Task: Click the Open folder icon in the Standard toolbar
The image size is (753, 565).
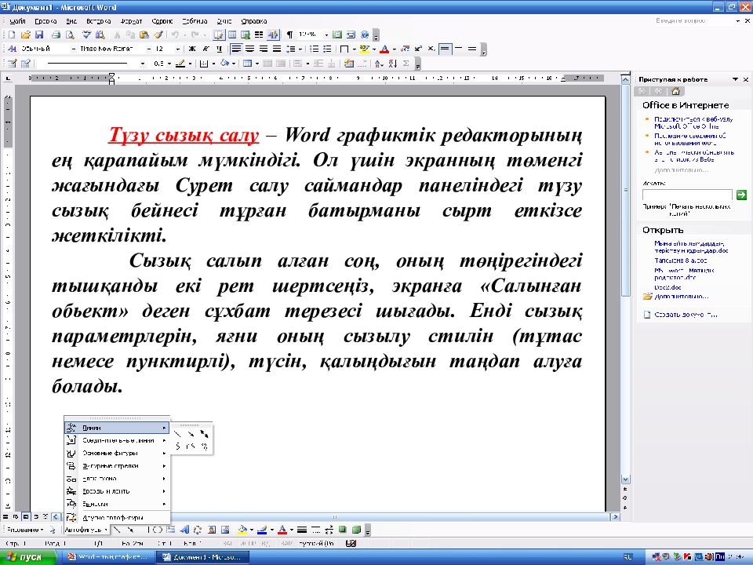Action: (25, 35)
